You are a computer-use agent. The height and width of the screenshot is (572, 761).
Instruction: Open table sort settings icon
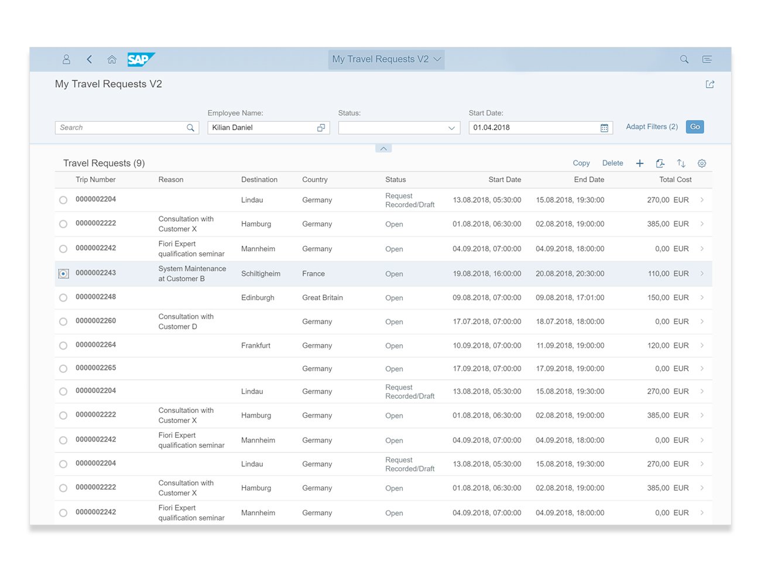click(x=681, y=163)
